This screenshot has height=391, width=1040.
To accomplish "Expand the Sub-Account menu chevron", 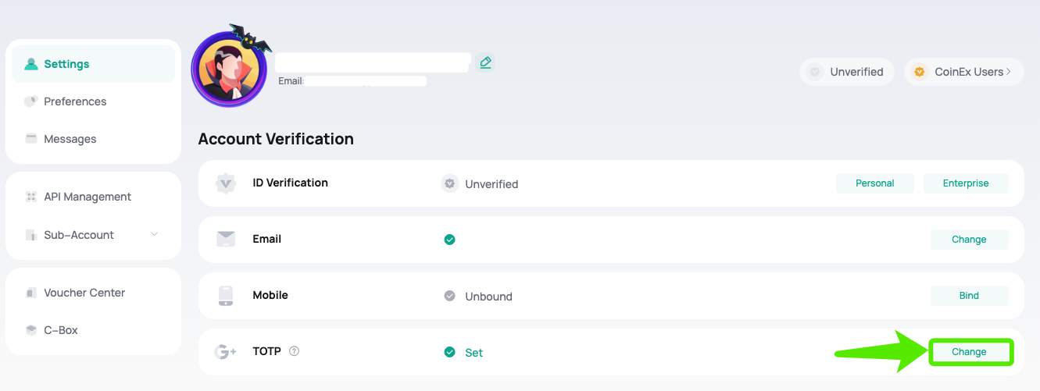I will point(154,235).
